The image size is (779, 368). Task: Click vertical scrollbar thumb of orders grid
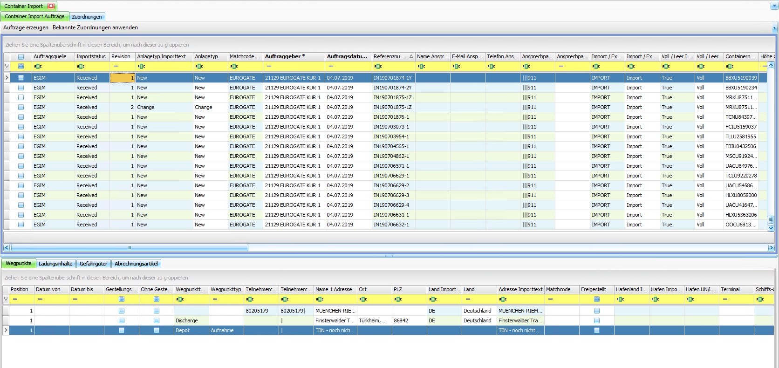point(771,219)
